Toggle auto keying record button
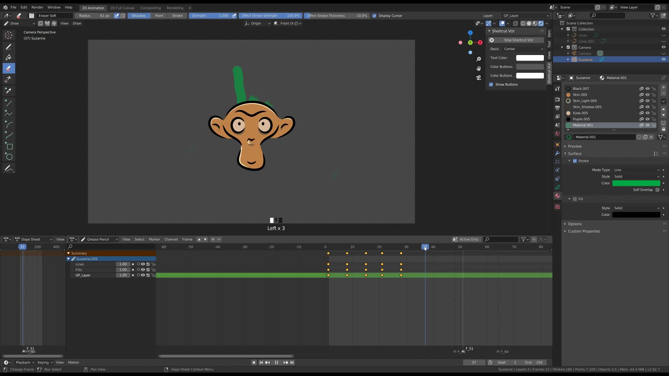 point(254,362)
